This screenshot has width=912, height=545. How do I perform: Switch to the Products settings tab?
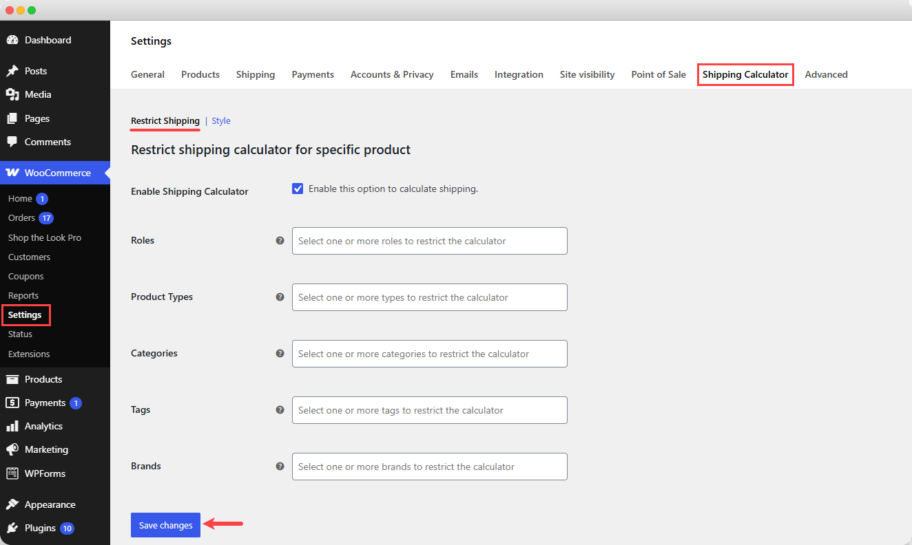click(200, 74)
